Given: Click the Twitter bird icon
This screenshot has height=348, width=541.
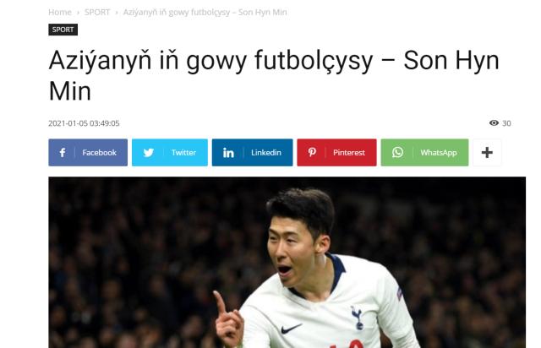Looking at the screenshot, I should [x=149, y=152].
